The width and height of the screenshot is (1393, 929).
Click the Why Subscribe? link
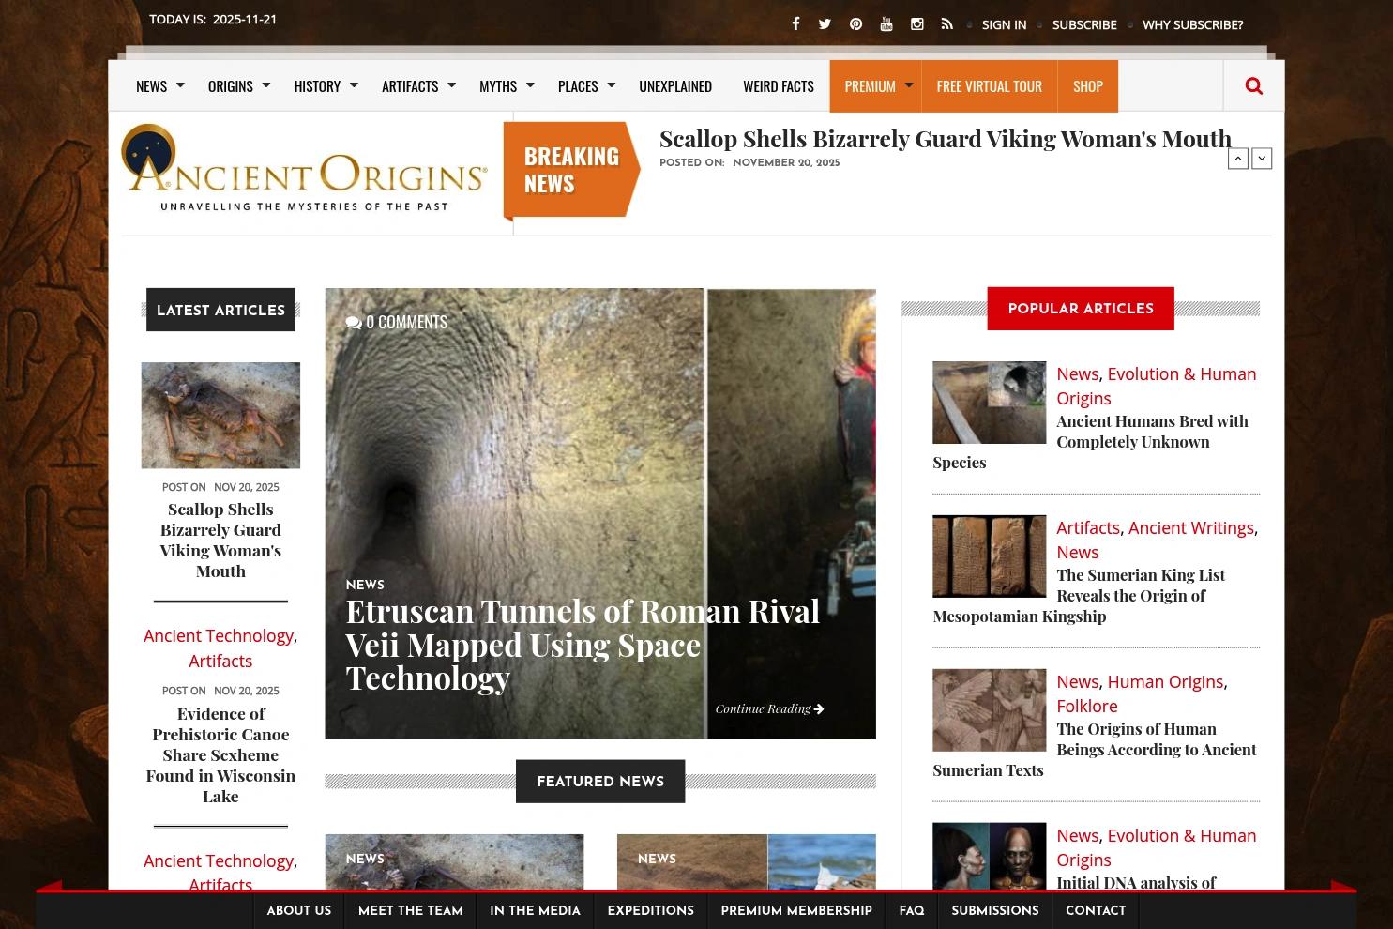[1192, 24]
